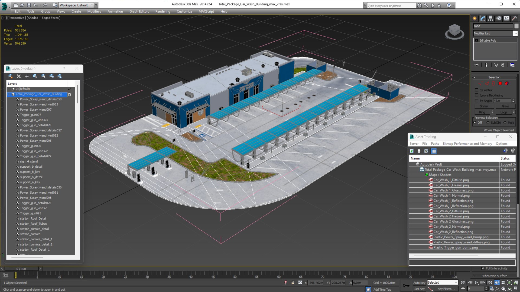Select the SubObj preview selection radio

coord(488,122)
